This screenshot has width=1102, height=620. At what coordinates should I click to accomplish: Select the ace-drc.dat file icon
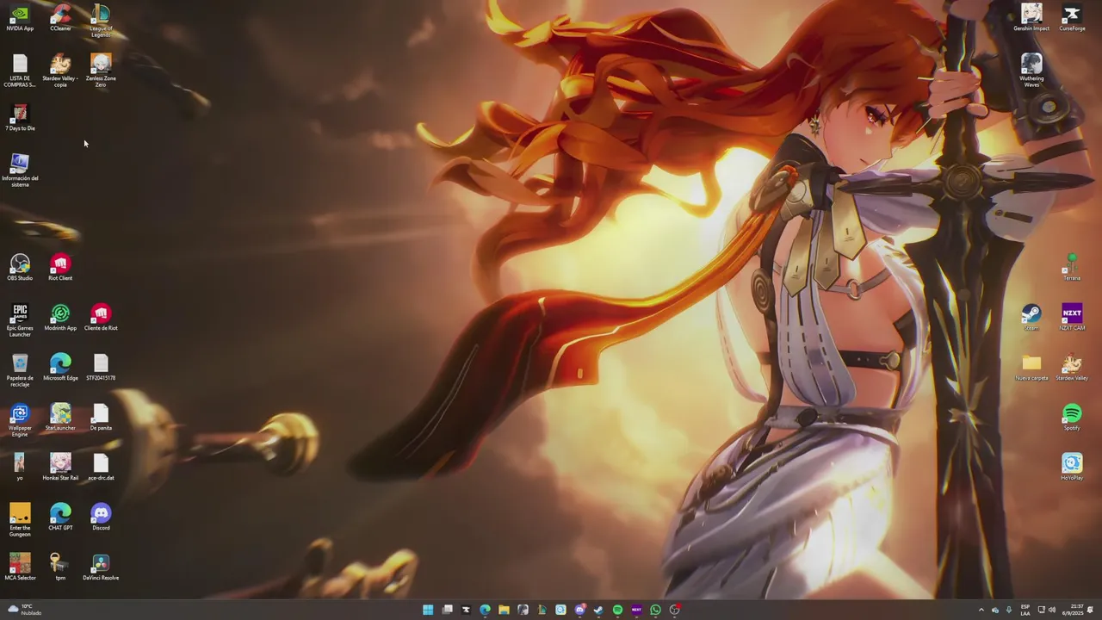pyautogui.click(x=101, y=468)
